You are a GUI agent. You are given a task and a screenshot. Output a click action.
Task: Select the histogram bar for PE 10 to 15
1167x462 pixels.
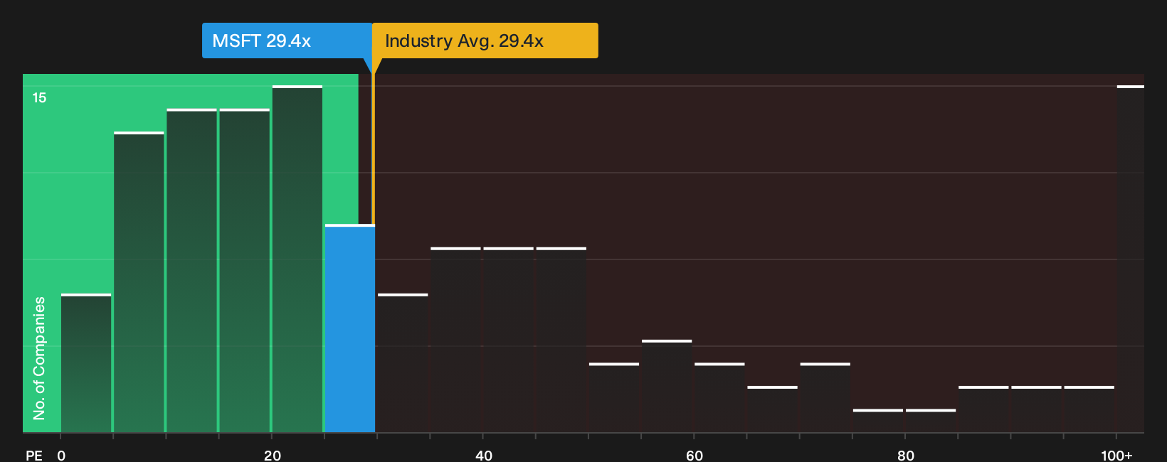[191, 271]
